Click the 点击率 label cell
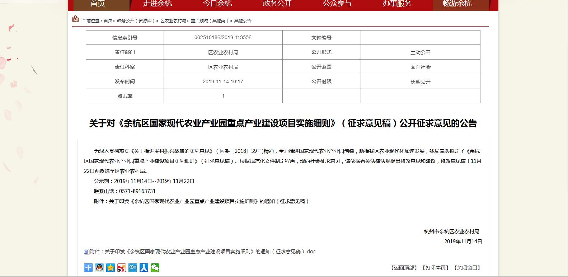The image size is (568, 277). tap(125, 96)
